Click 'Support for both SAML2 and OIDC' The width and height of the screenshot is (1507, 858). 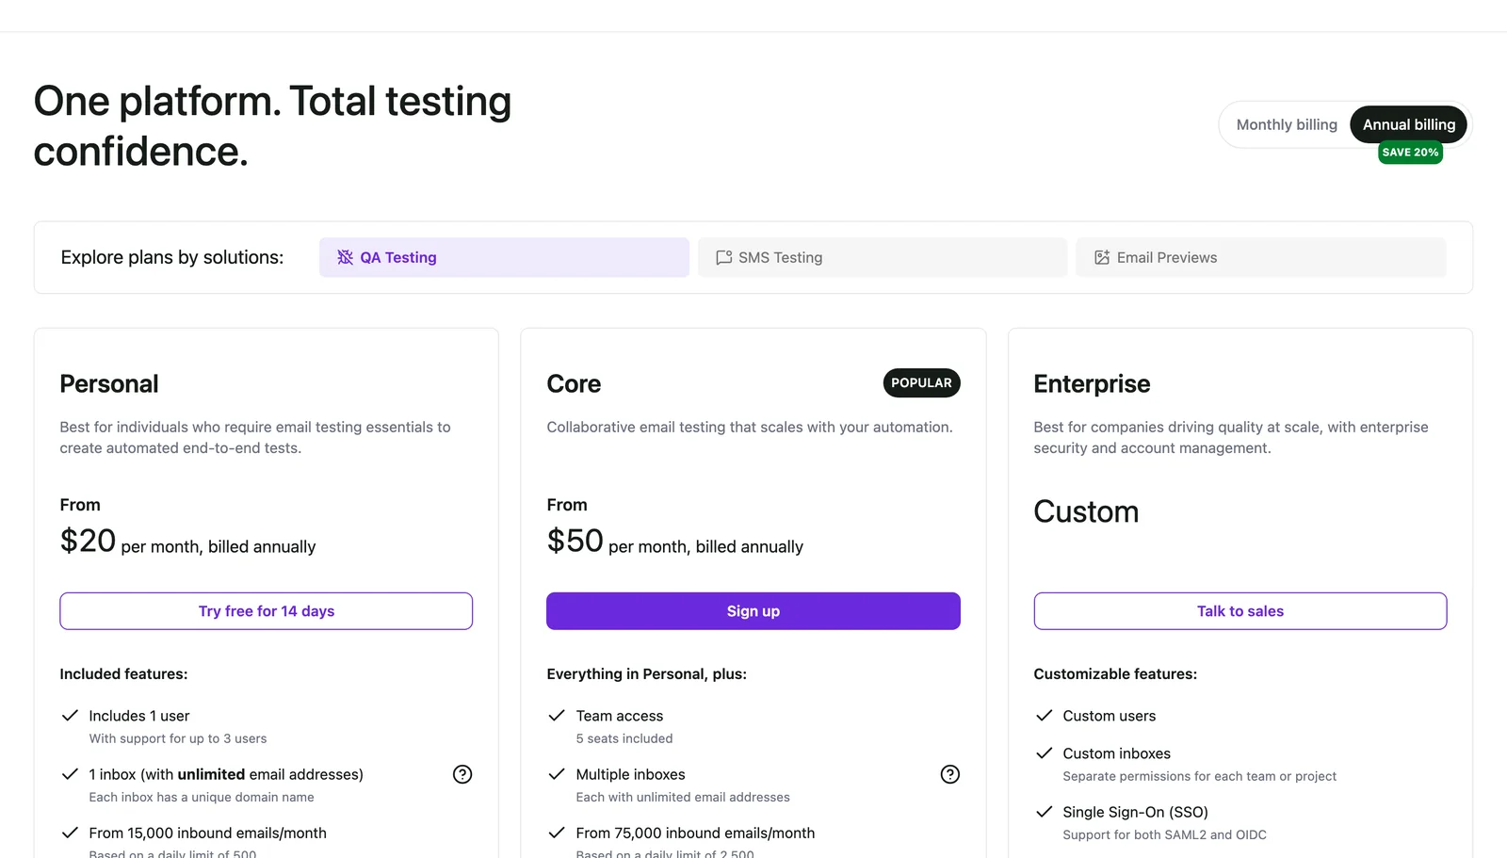point(1164,834)
